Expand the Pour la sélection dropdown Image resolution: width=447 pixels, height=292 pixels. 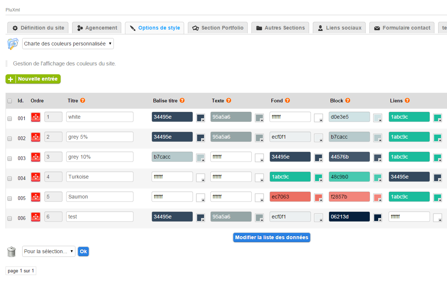coord(48,251)
